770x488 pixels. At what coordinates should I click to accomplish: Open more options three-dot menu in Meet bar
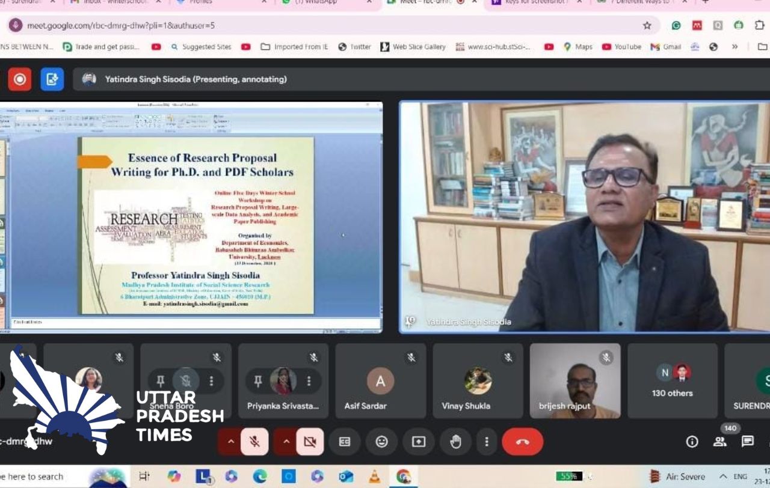click(486, 442)
